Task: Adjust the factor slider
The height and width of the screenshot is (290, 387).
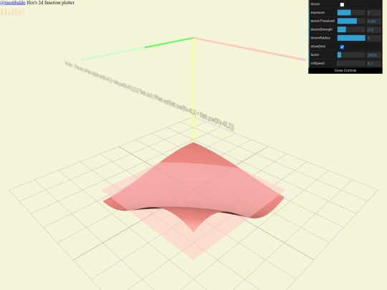Action: [x=351, y=54]
